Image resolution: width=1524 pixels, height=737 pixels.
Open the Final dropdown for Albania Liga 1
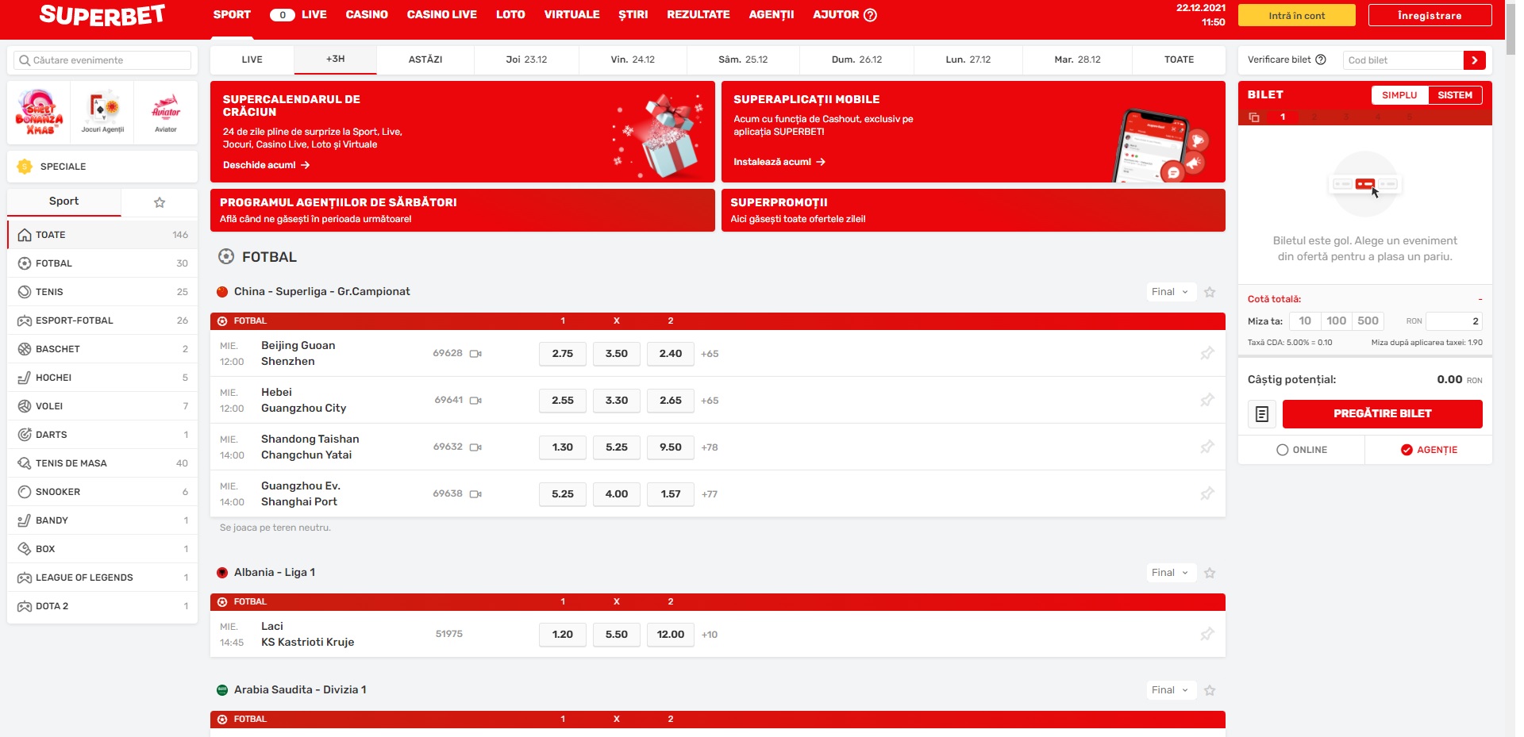(x=1171, y=573)
